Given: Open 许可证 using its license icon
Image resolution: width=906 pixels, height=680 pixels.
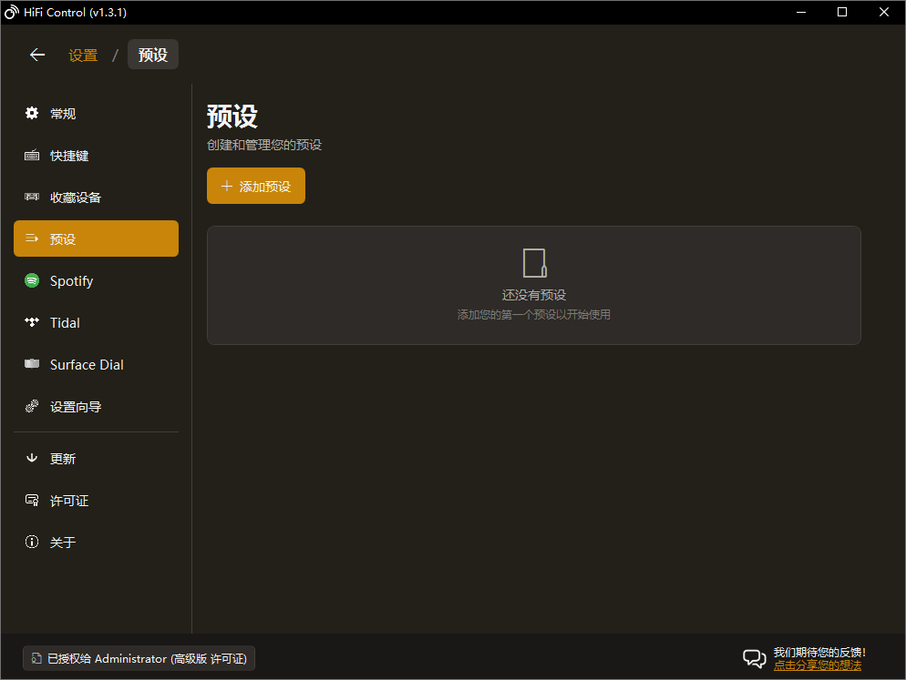Looking at the screenshot, I should click(31, 500).
